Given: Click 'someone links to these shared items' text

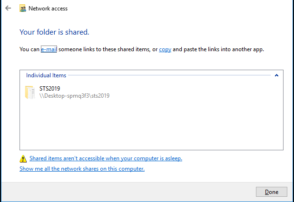Looking at the screenshot, I should pyautogui.click(x=104, y=49).
